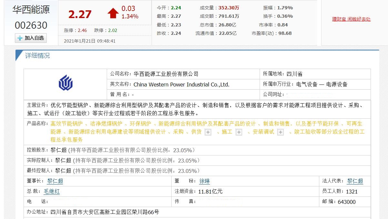Click the 振幅 value 1.79%
The height and width of the screenshot is (219, 388).
(x=285, y=8)
